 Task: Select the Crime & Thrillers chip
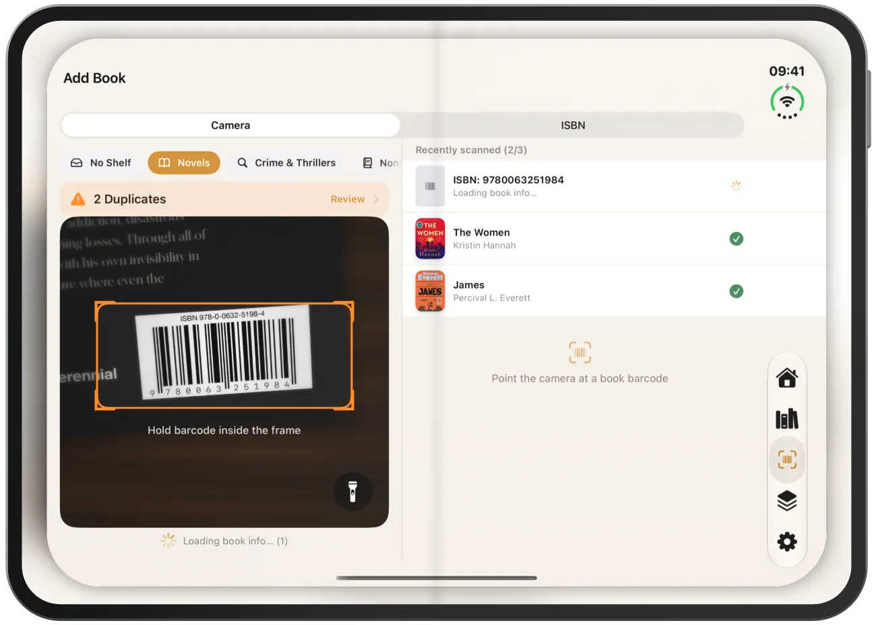[286, 163]
